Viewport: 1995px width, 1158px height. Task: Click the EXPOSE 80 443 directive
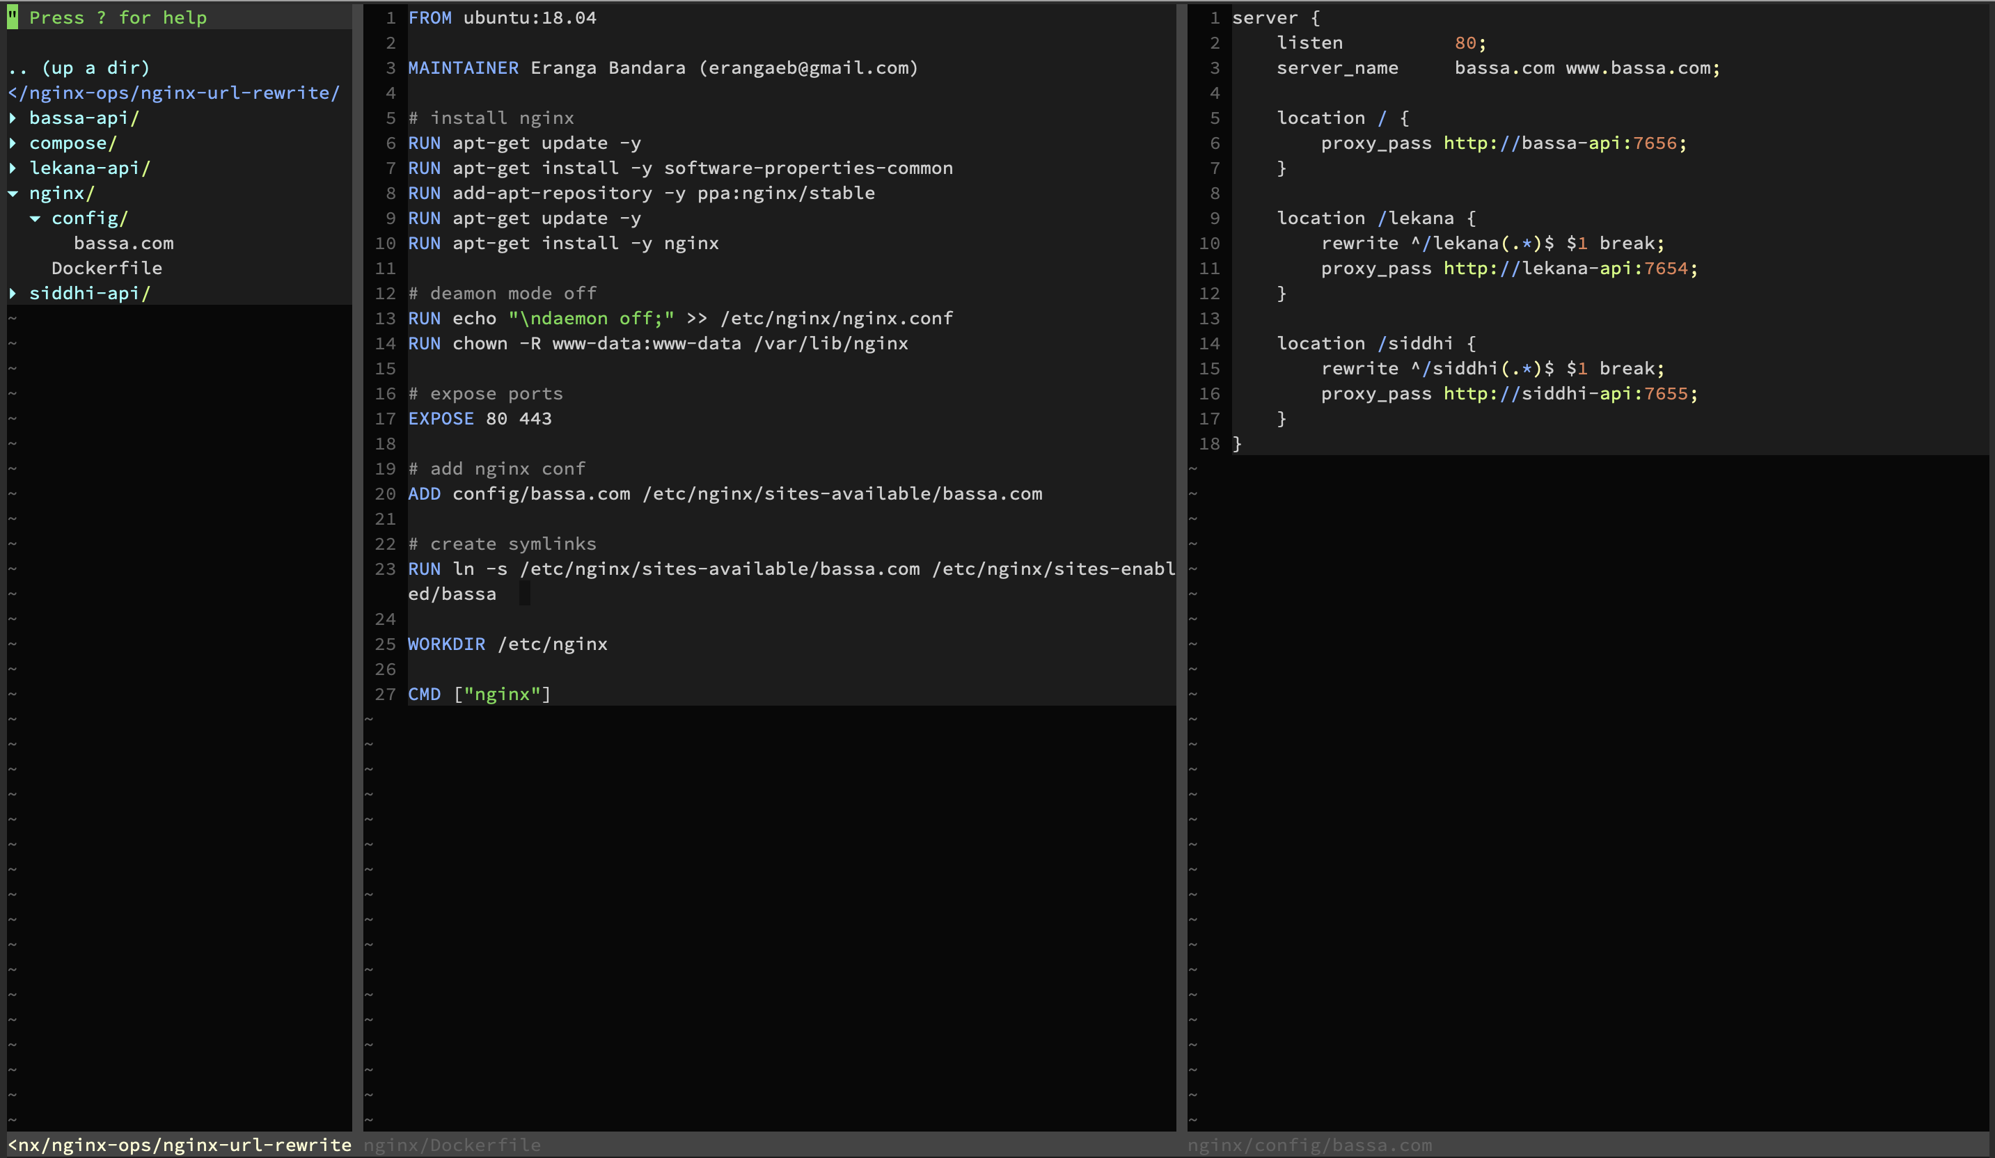click(x=480, y=418)
